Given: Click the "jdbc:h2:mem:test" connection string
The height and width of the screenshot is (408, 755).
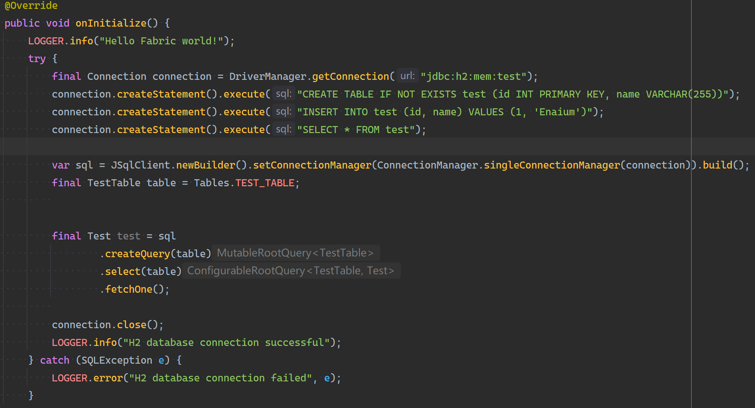Looking at the screenshot, I should (x=476, y=76).
